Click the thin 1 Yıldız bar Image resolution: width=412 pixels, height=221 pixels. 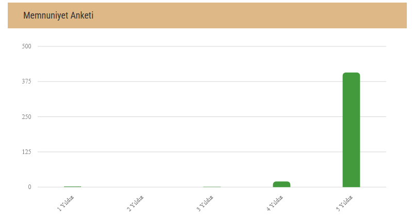pos(72,186)
